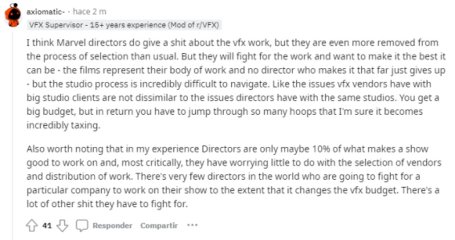Upvote the comment by axiomatic-
The width and height of the screenshot is (455, 240).
[32, 225]
